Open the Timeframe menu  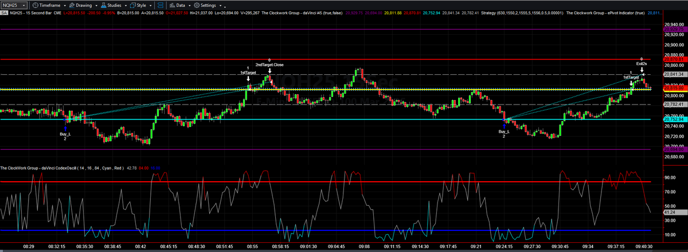pyautogui.click(x=48, y=5)
